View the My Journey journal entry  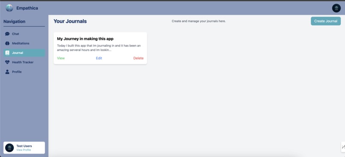point(61,58)
